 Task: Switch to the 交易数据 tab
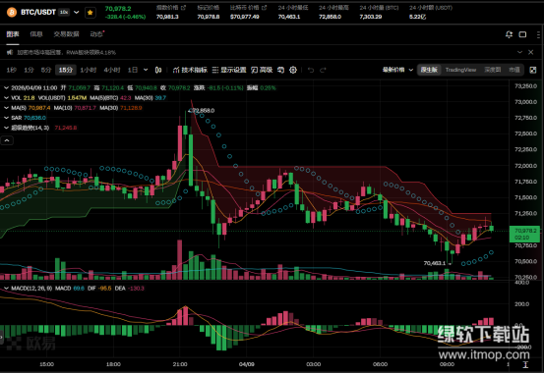click(x=66, y=34)
